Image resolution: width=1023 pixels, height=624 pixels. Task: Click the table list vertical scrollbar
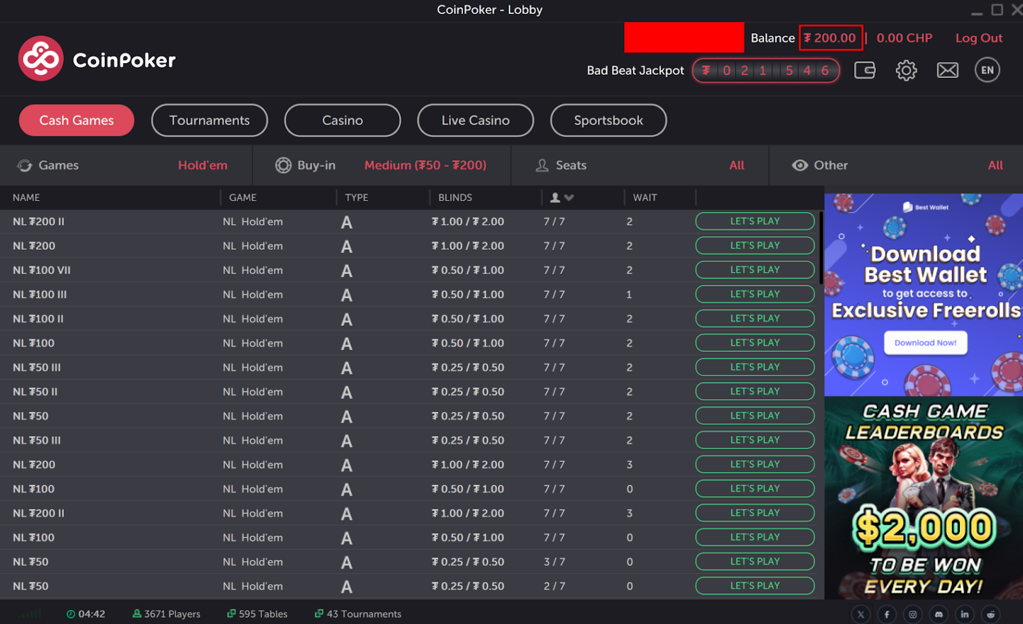821,248
